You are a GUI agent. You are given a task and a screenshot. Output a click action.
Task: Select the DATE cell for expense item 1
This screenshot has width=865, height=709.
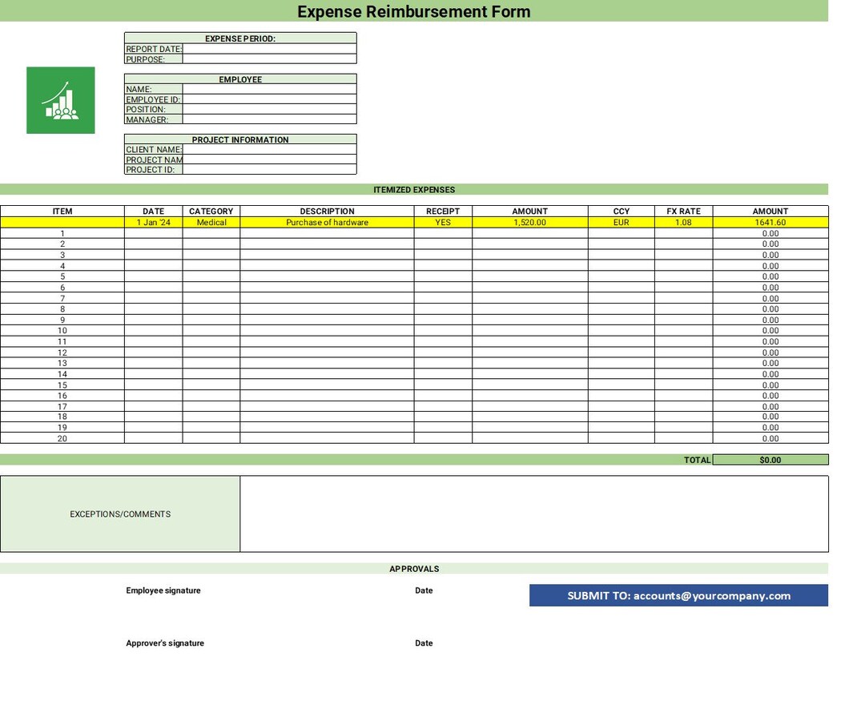coord(153,233)
